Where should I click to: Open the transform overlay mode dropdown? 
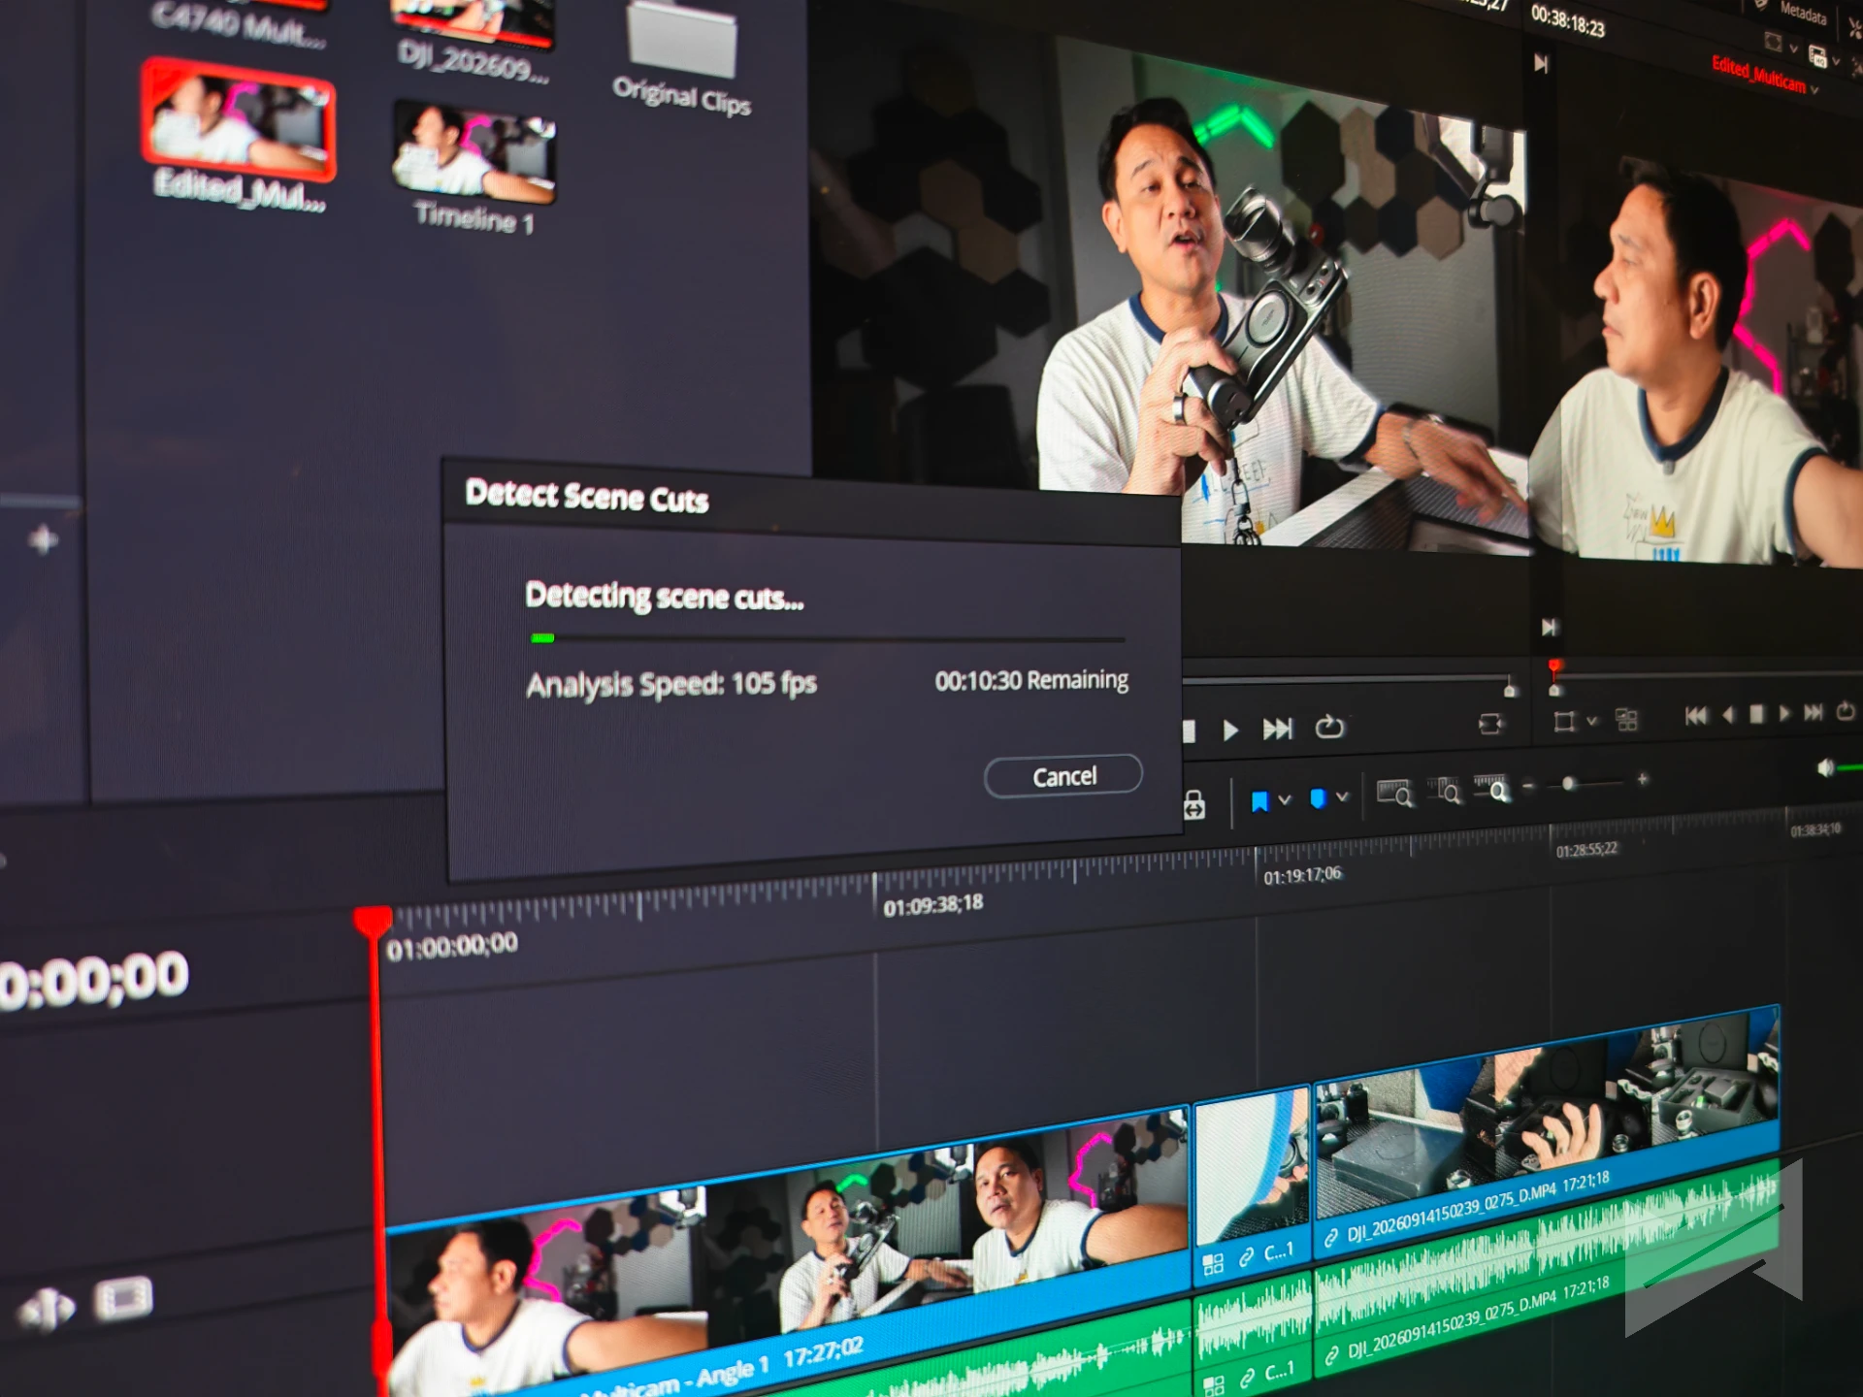[x=1591, y=721]
